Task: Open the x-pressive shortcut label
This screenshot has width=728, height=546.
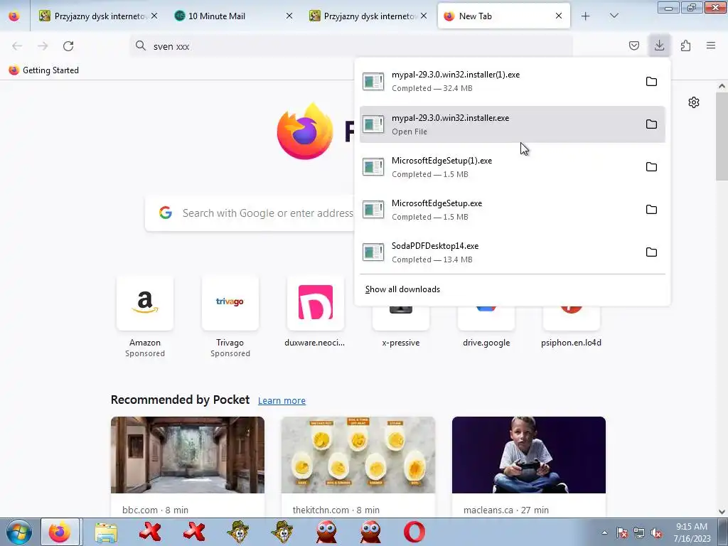Action: tap(401, 343)
